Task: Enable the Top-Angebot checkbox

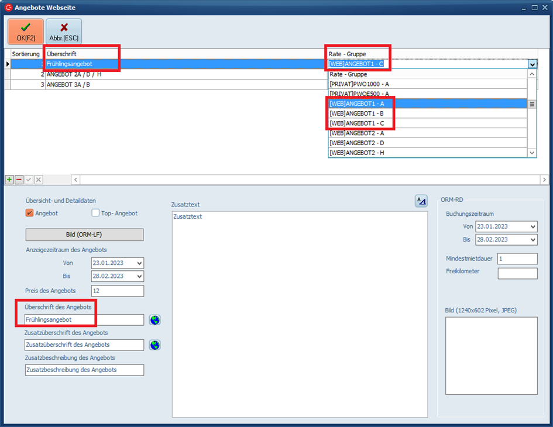Action: [x=96, y=213]
